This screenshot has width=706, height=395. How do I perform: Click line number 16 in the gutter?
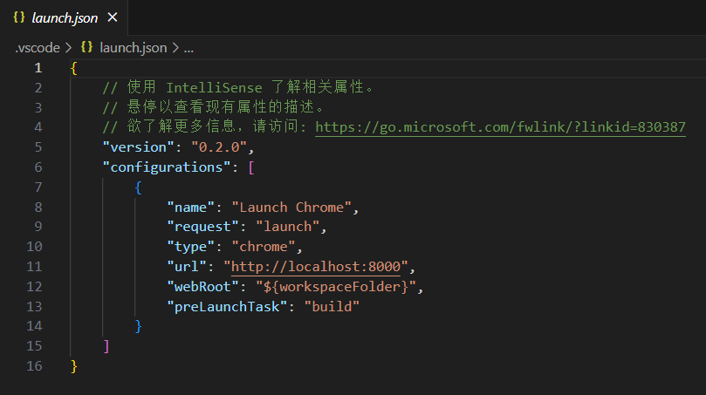34,366
